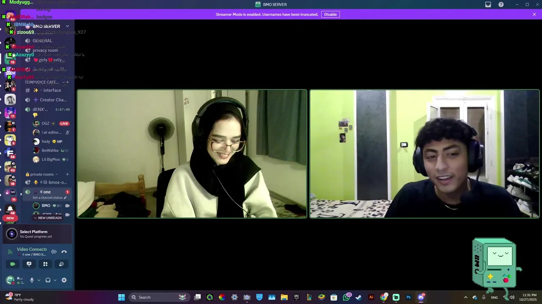
Task: Expand the BMO SERVER dropdown menu
Action: (x=67, y=26)
